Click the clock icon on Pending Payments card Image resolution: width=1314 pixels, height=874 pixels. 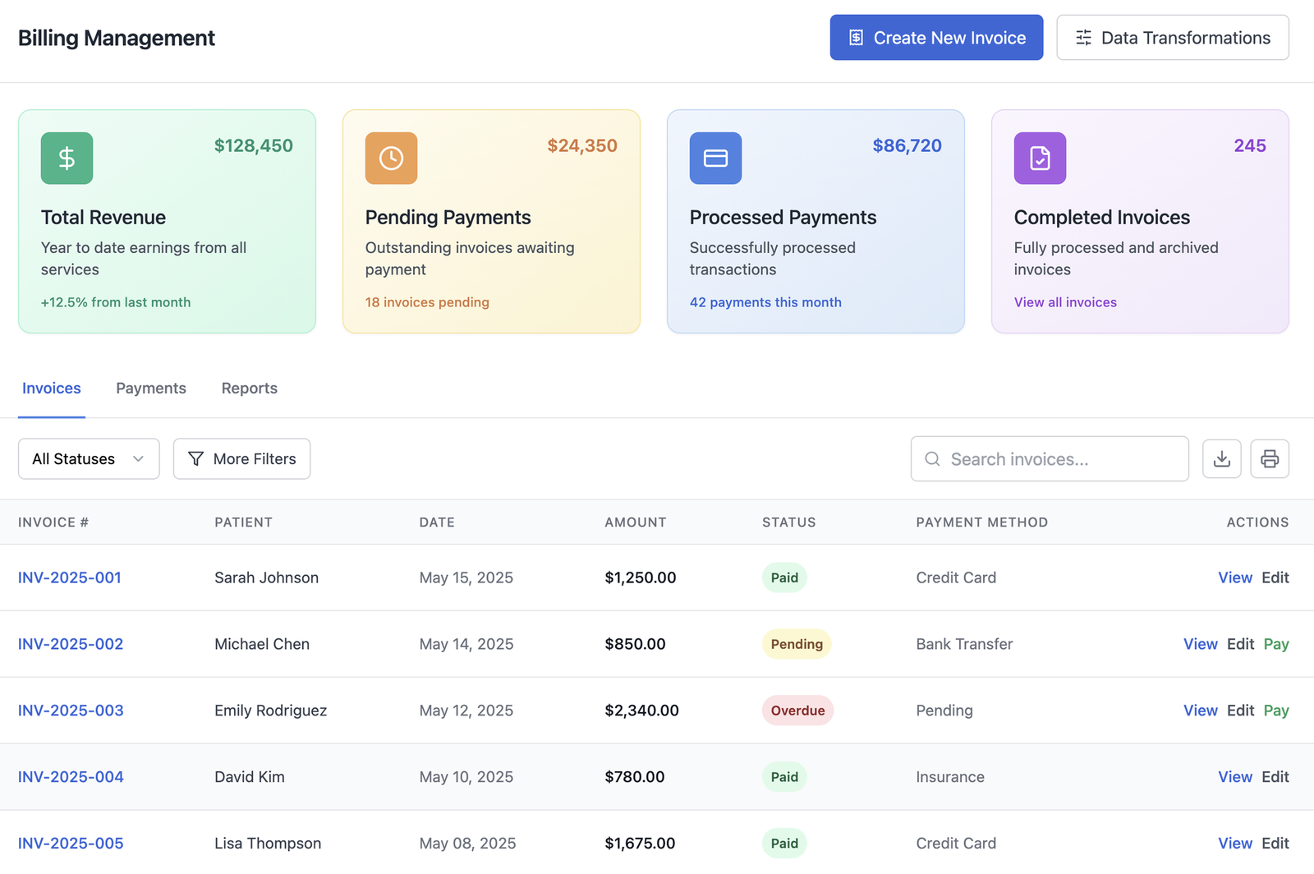point(391,158)
